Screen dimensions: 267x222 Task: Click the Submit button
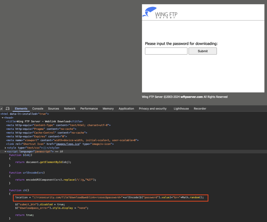[x=203, y=51]
